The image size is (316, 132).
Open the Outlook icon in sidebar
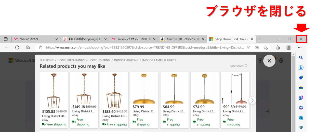tap(301, 118)
